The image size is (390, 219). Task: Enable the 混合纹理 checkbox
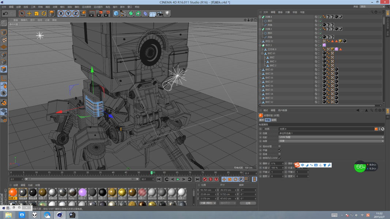pyautogui.click(x=280, y=146)
